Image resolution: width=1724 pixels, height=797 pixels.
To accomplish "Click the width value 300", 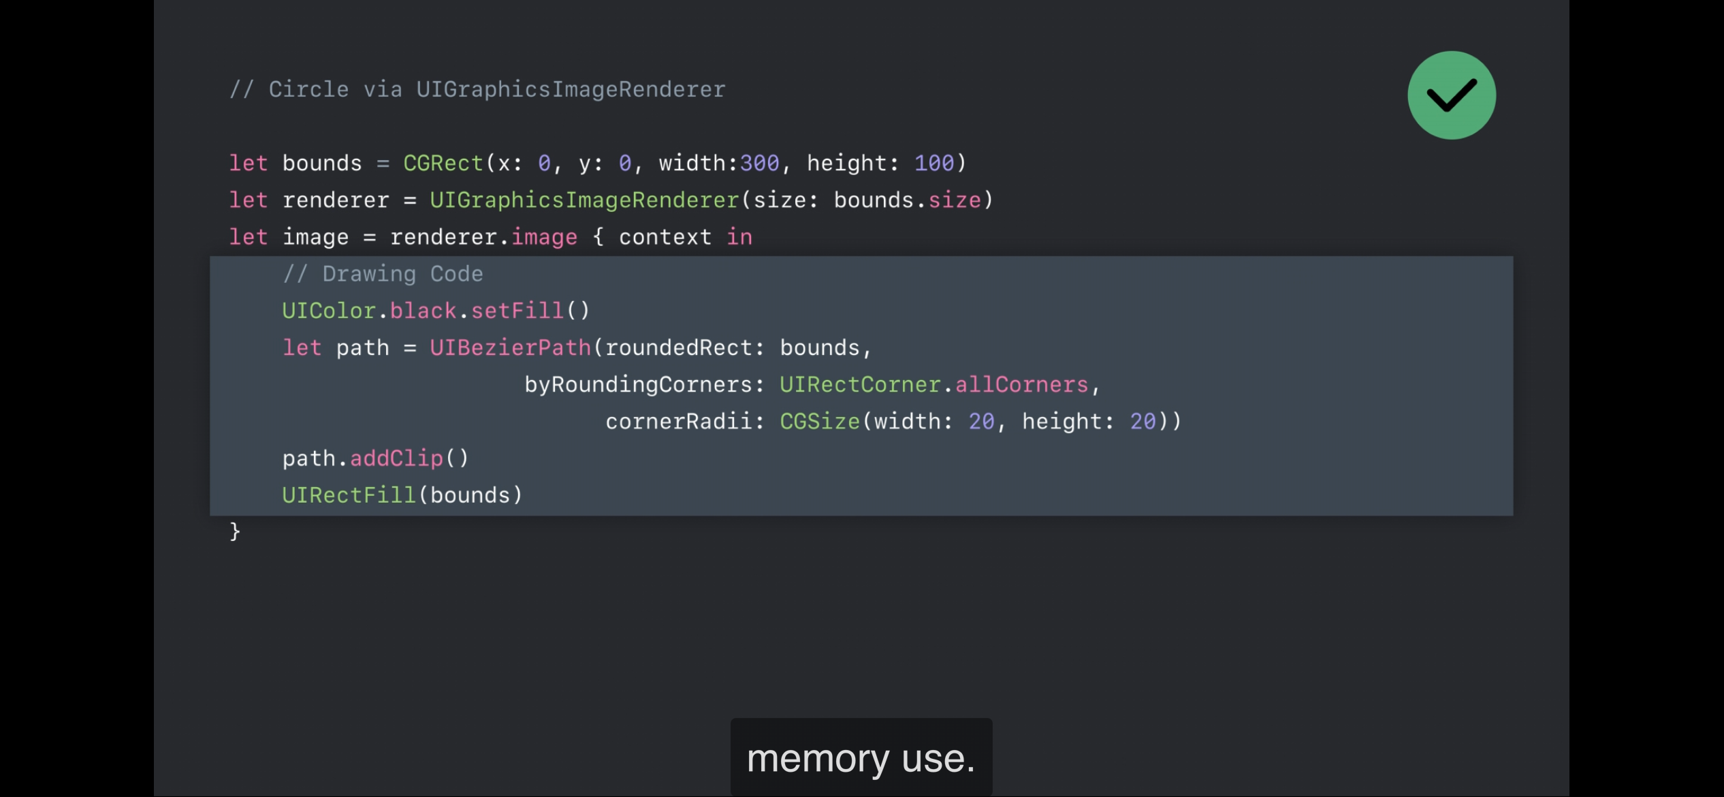I will click(759, 163).
